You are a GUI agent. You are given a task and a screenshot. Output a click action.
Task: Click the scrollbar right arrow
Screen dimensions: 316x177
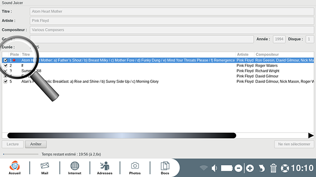click(x=311, y=136)
